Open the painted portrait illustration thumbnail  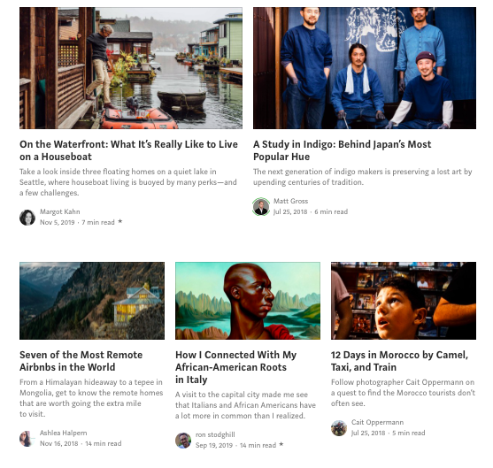pos(248,301)
